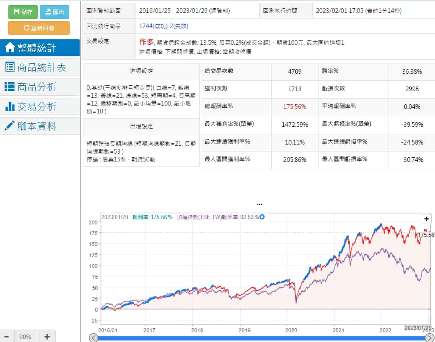Click the table icon for 商品統計表

point(10,67)
